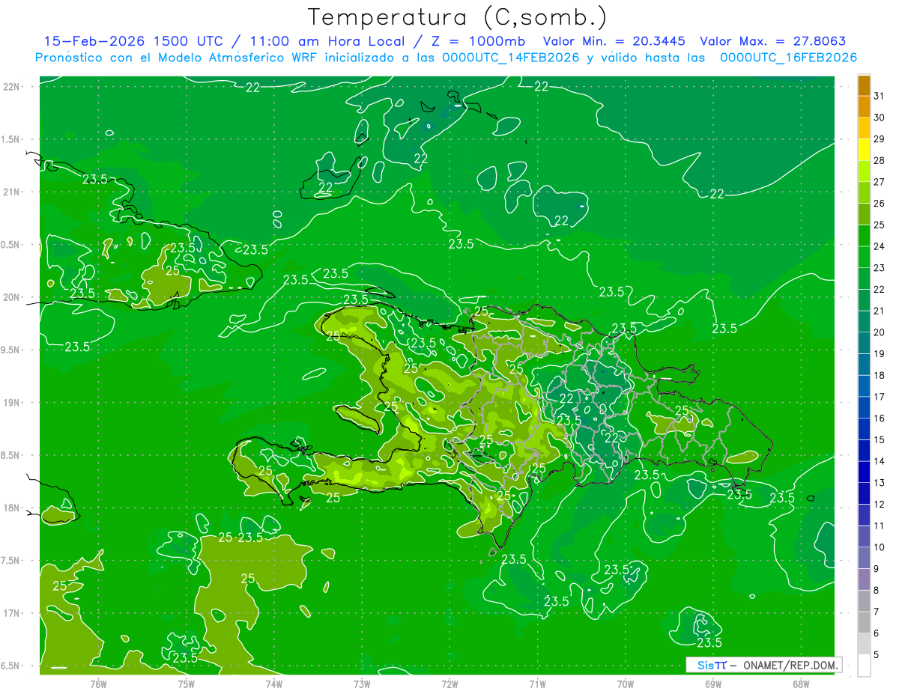Screen dimensions: 899x694
Task: Click the color scale label "31"
Action: pos(880,96)
